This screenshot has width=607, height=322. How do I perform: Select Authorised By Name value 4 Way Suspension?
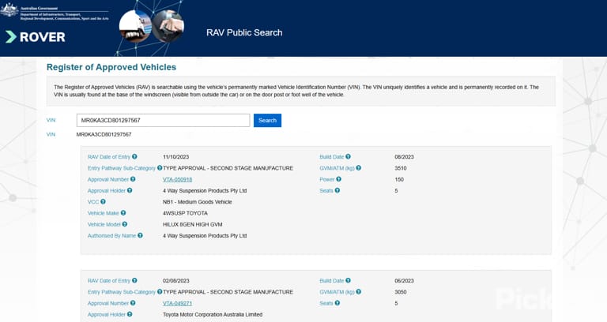[205, 235]
